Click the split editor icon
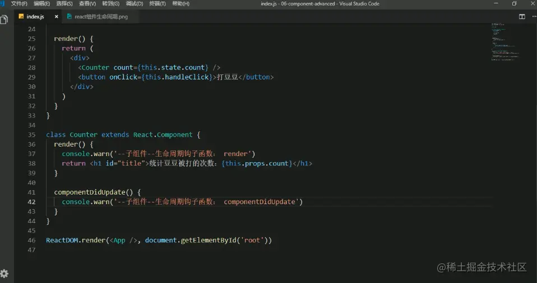This screenshot has width=537, height=283. tap(522, 16)
